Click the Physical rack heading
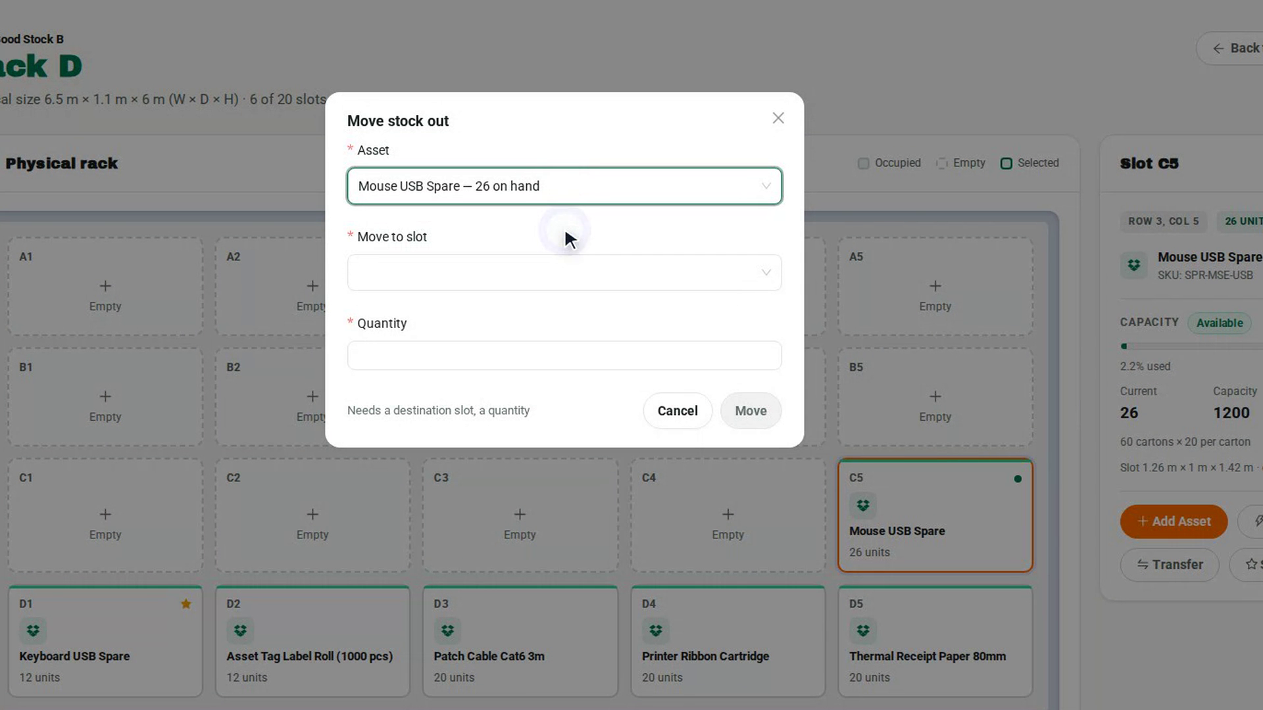This screenshot has height=710, width=1263. tap(62, 163)
